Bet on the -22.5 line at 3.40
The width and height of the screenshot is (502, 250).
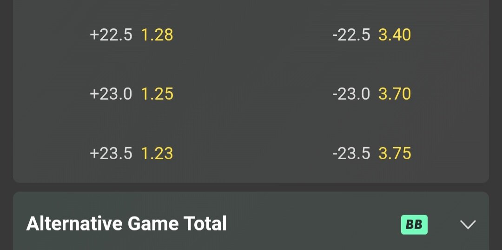click(x=372, y=35)
